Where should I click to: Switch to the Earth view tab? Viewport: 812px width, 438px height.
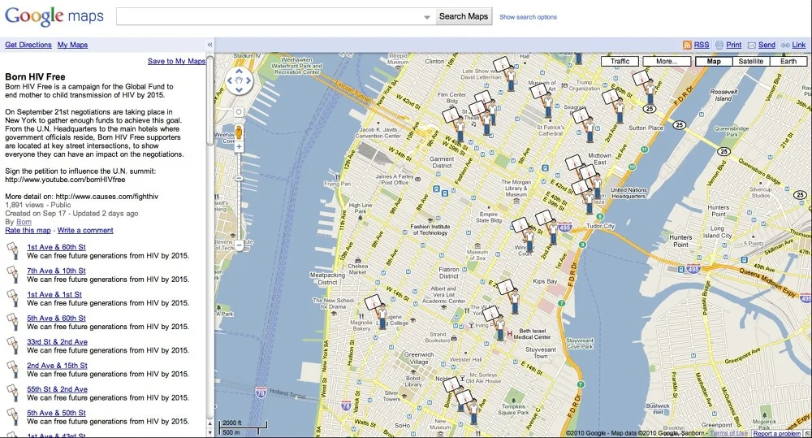[788, 61]
